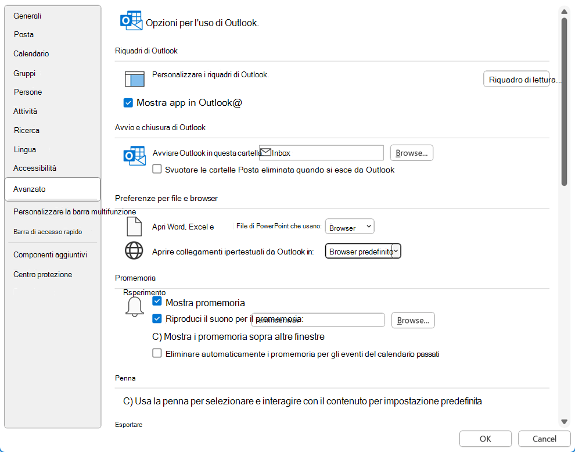
Task: Enable Eliminare automaticamente i promemoria checkbox
Action: pyautogui.click(x=157, y=353)
